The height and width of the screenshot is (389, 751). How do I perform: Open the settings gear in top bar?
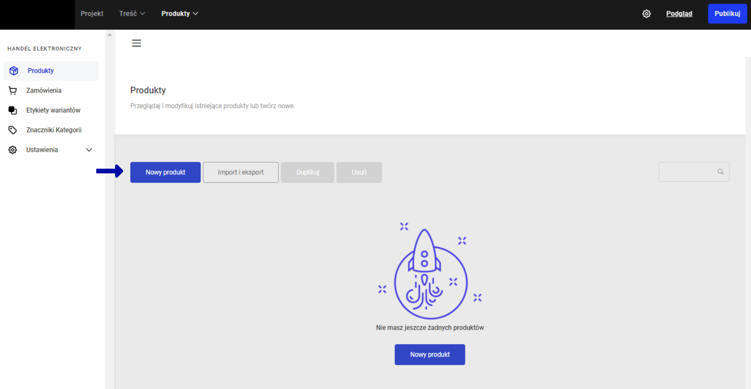pos(646,14)
